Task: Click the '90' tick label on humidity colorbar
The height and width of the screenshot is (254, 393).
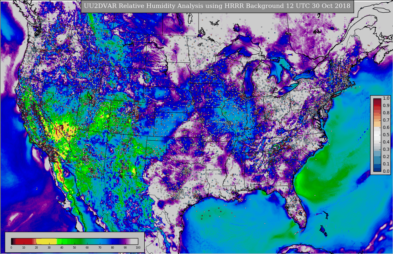Action: coord(125,248)
